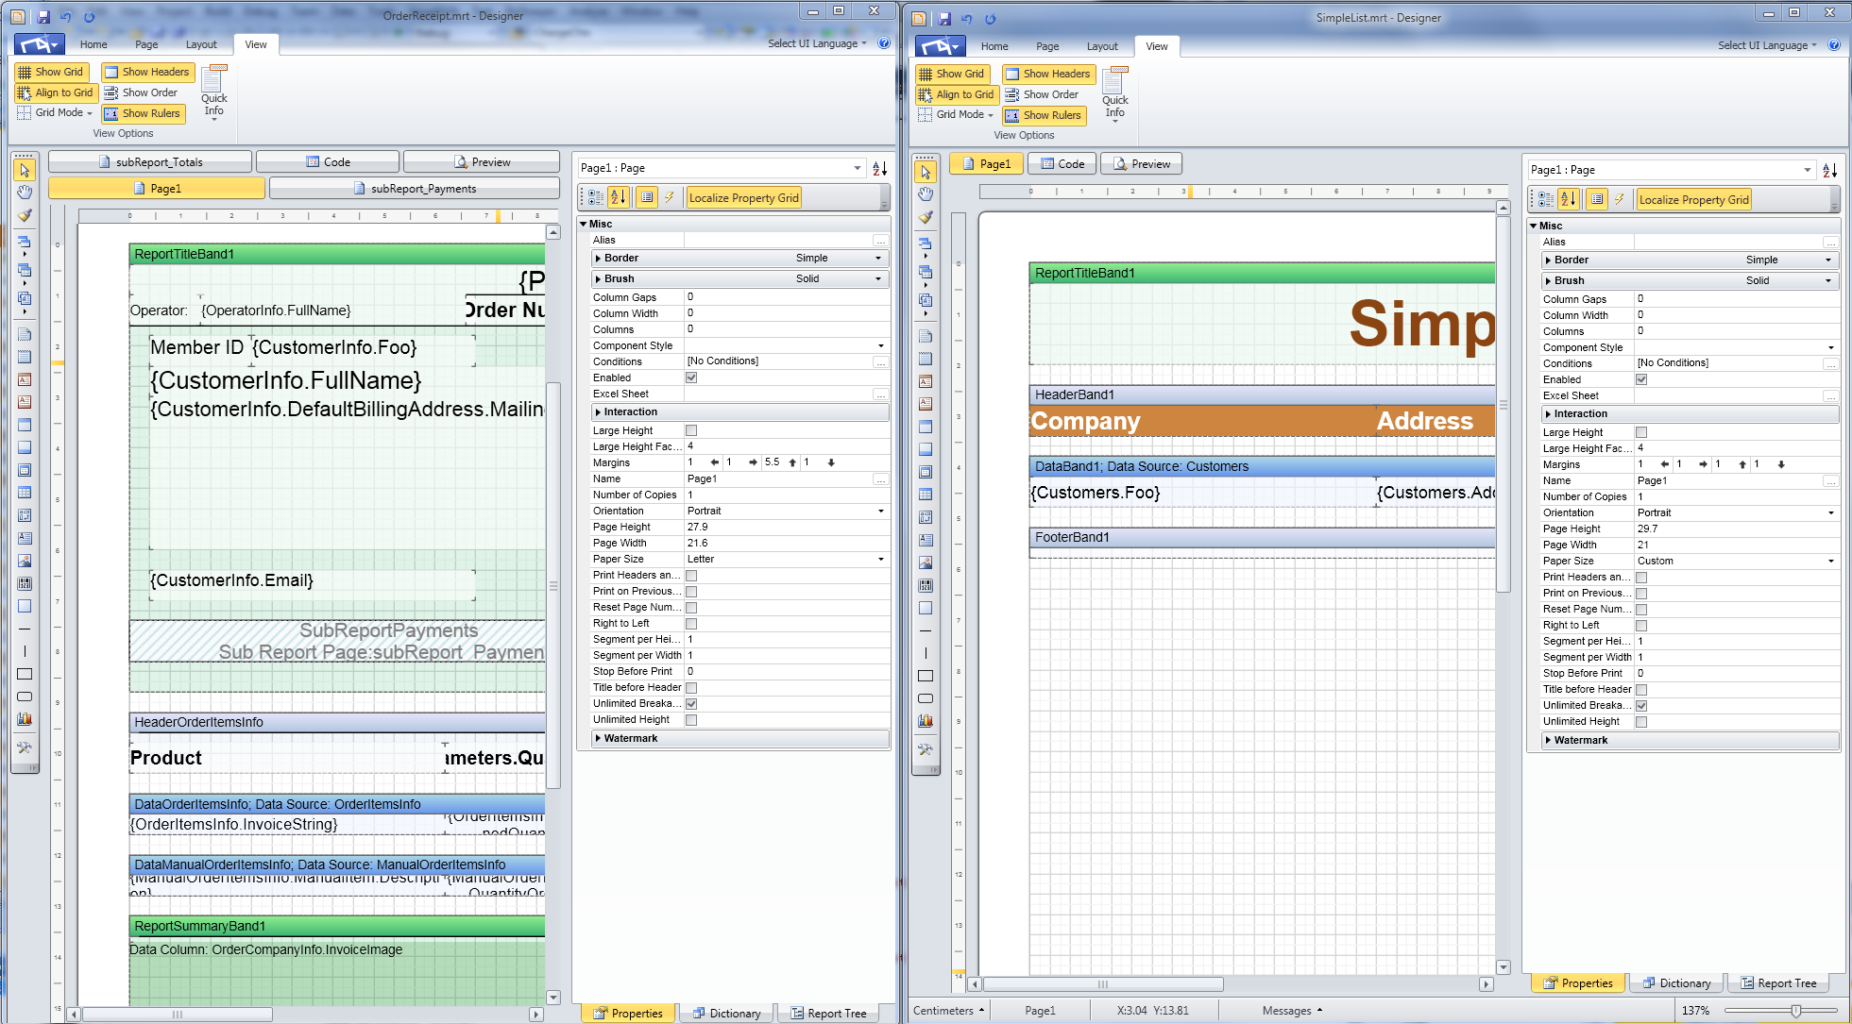
Task: Toggle Enabled checkbox in OrderReceipt properties
Action: [691, 378]
